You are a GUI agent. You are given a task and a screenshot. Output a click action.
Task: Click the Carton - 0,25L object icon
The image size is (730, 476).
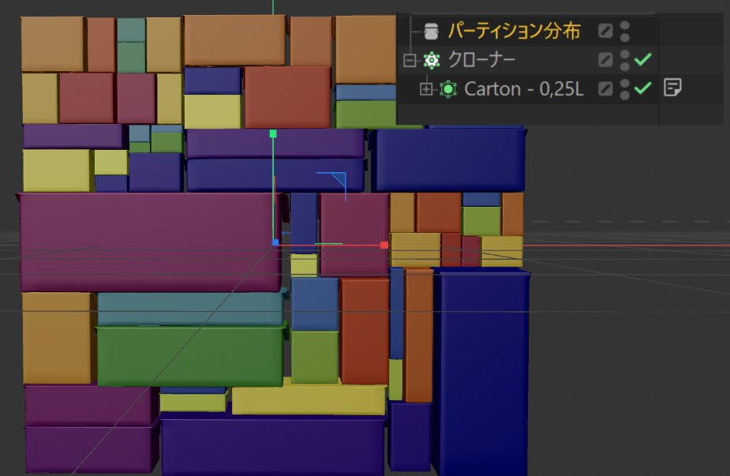448,88
